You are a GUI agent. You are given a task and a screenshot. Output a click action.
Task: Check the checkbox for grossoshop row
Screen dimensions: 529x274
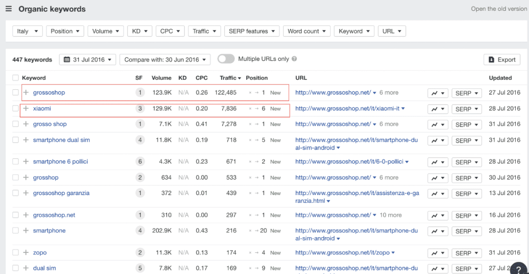tap(16, 93)
